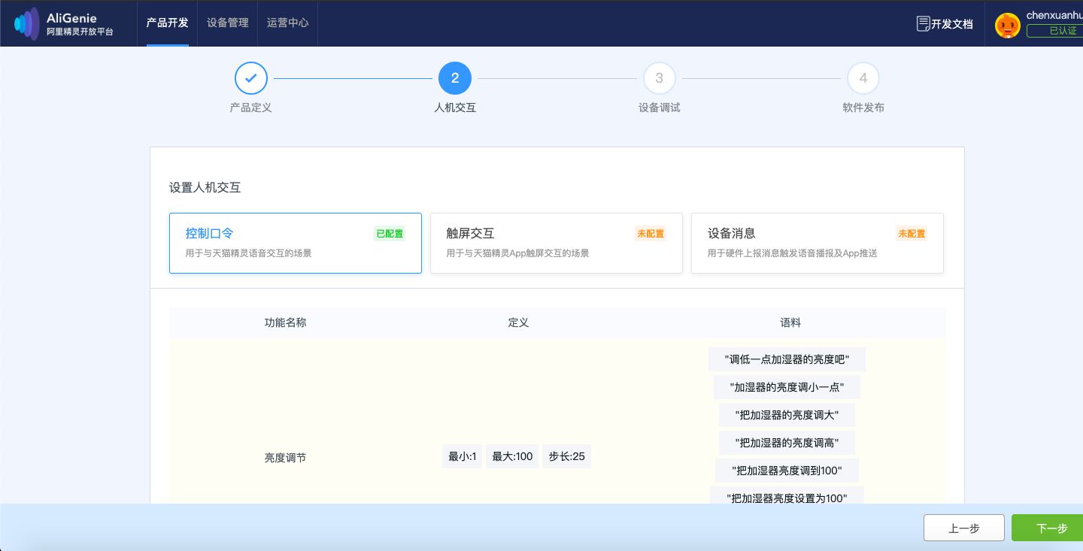The width and height of the screenshot is (1083, 551).
Task: Click phrase "把加湿器的亮度调大"
Action: [787, 415]
